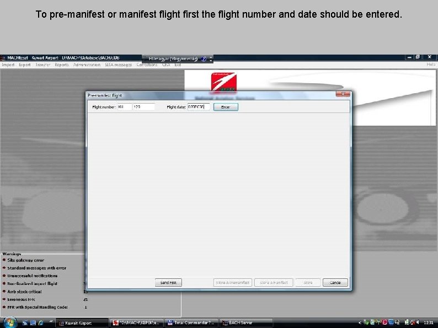This screenshot has height=328, width=438.
Task: Open the Corrections menu
Action: (x=147, y=64)
